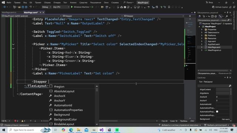Click Выбрать репозиторий in status bar
This screenshot has width=237, height=133.
point(217,125)
